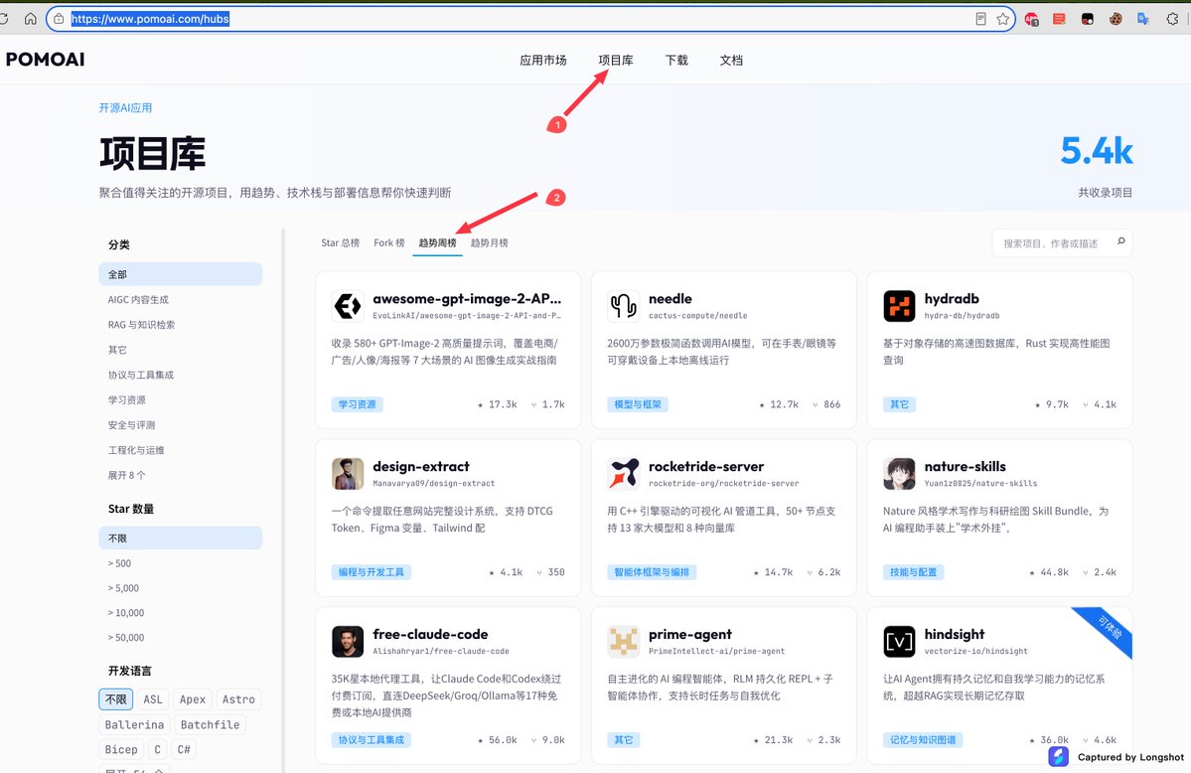
Task: Click the POMOAI logo
Action: (46, 60)
